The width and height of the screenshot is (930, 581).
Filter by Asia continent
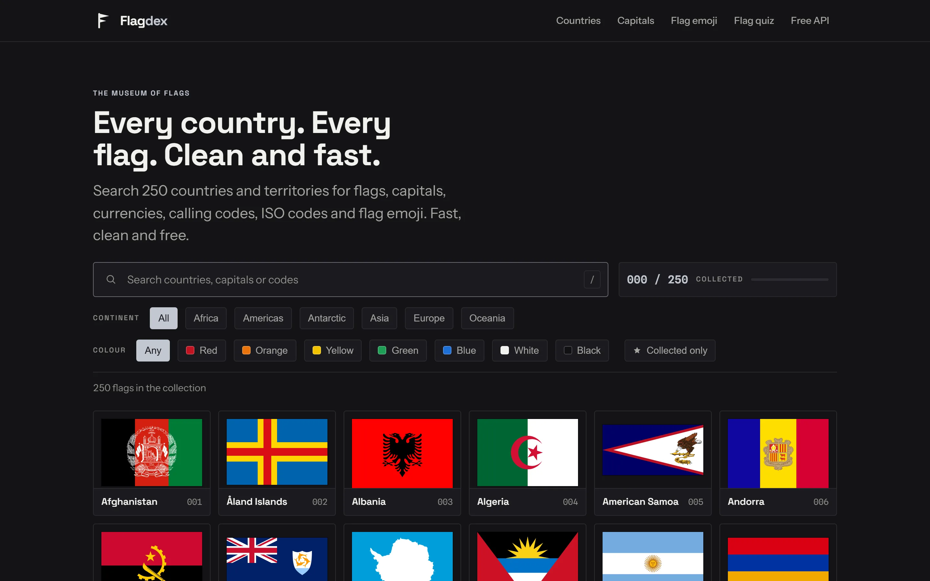pyautogui.click(x=379, y=318)
